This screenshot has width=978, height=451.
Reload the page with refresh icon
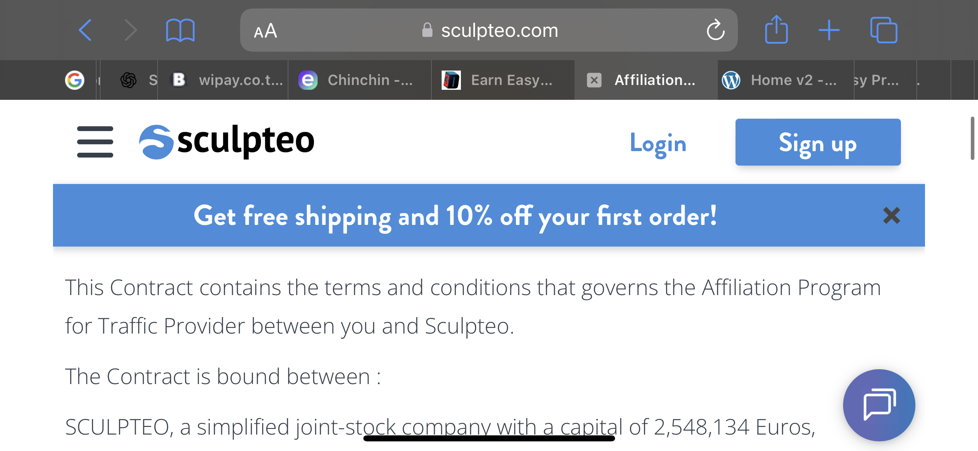pos(715,30)
